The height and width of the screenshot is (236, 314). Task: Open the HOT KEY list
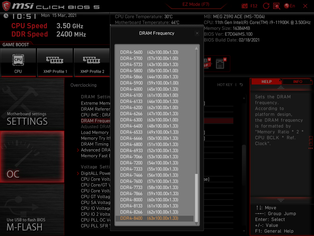pyautogui.click(x=225, y=85)
